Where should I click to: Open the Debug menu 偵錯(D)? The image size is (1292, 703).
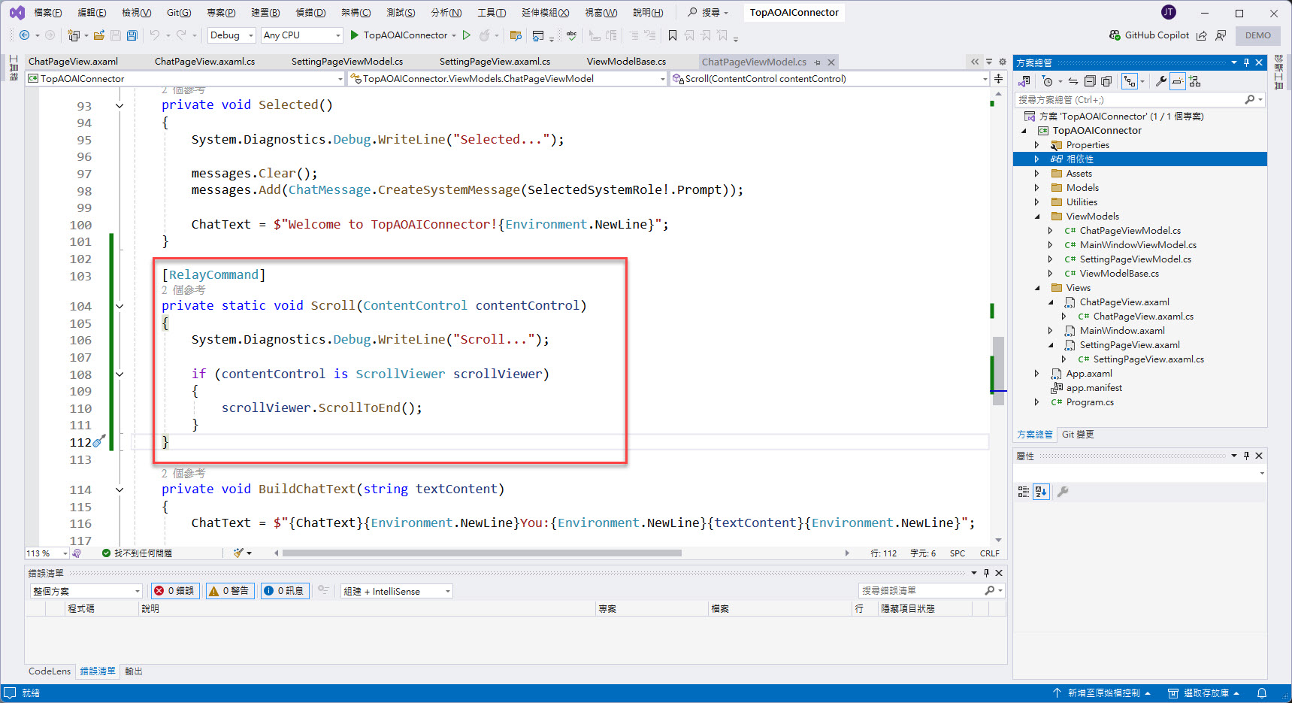[310, 12]
